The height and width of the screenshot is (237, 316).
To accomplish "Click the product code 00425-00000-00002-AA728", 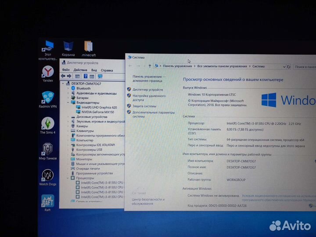I will [x=227, y=205].
